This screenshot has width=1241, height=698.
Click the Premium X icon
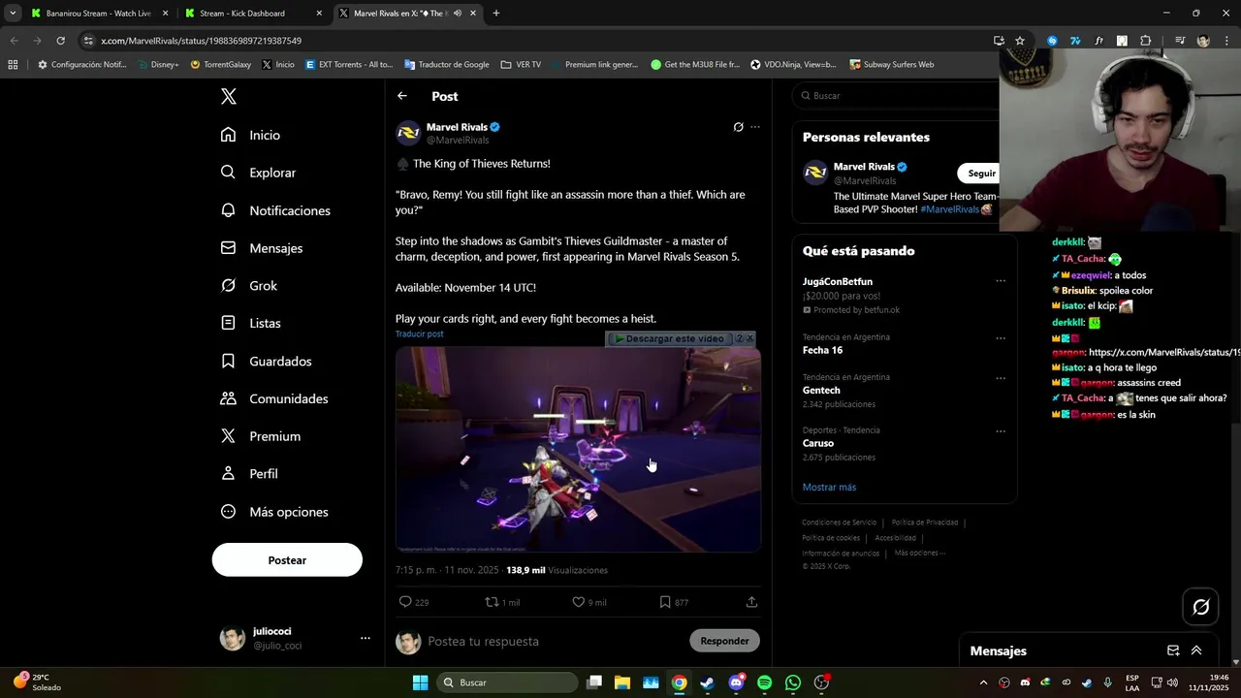pyautogui.click(x=228, y=436)
